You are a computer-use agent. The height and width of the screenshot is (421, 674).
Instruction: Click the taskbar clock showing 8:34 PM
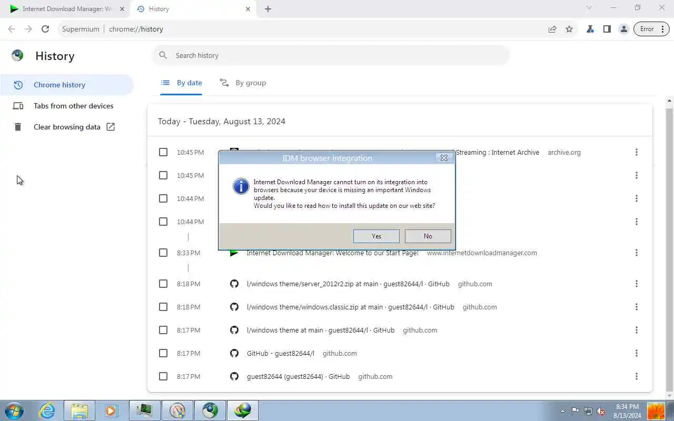tap(627, 411)
